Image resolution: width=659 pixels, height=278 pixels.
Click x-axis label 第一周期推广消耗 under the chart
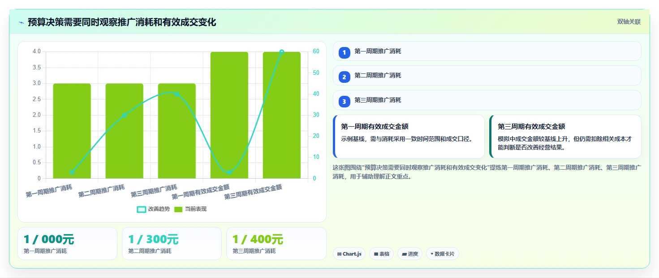click(x=49, y=191)
